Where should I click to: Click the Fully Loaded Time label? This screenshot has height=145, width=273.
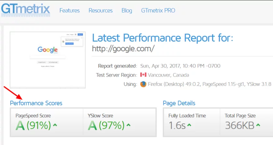(187, 116)
